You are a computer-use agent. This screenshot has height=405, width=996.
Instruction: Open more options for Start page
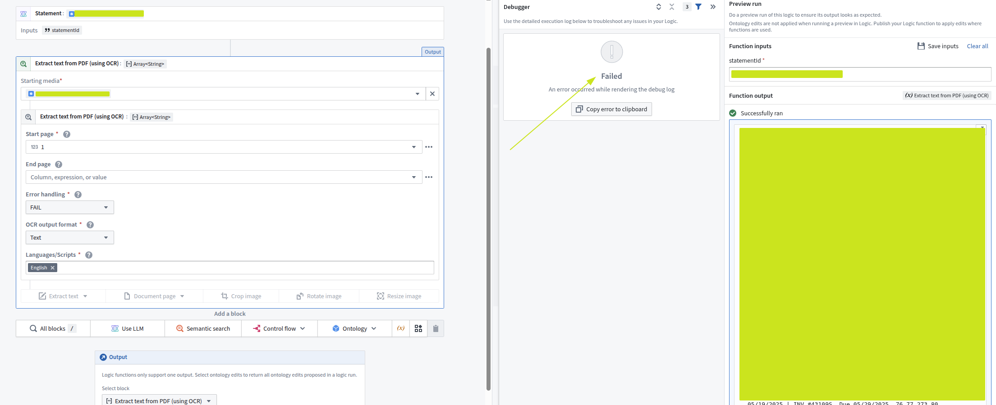click(x=429, y=147)
